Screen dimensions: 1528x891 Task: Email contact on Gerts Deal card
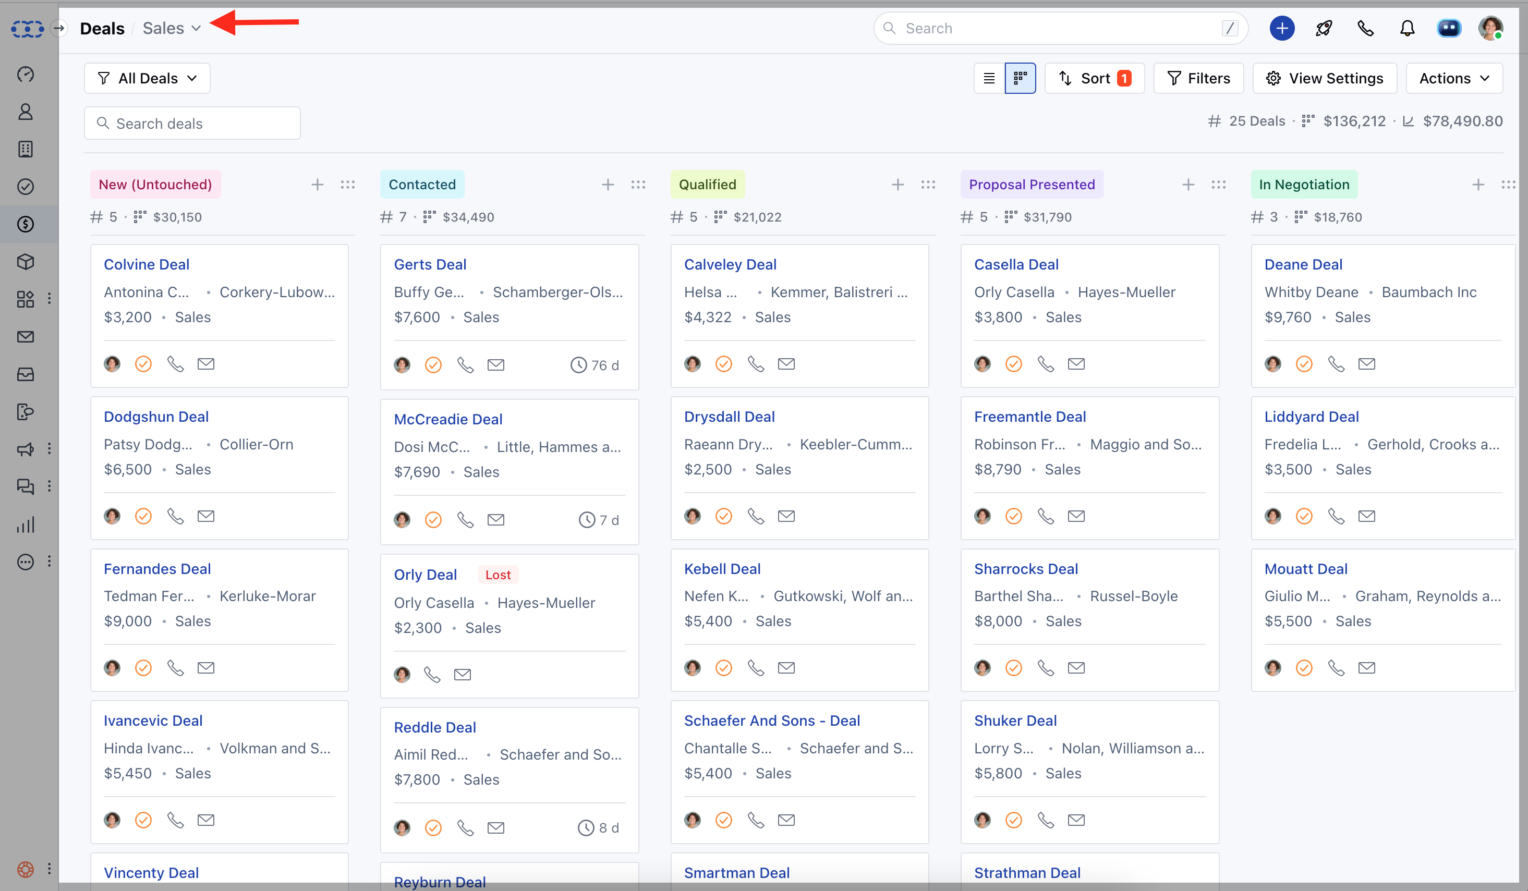coord(496,365)
